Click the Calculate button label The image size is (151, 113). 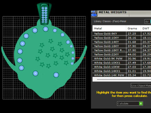[123, 104]
